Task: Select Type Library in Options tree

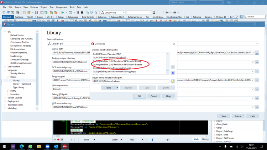Action: coord(19,87)
